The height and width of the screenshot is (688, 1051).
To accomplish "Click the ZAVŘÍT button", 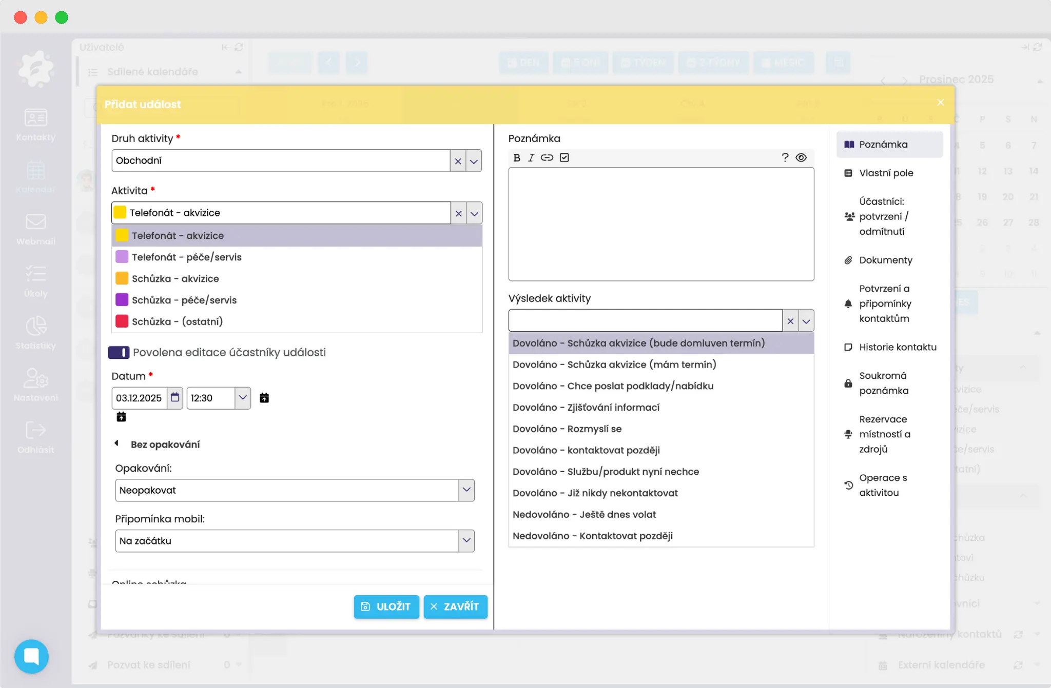I will [x=455, y=606].
